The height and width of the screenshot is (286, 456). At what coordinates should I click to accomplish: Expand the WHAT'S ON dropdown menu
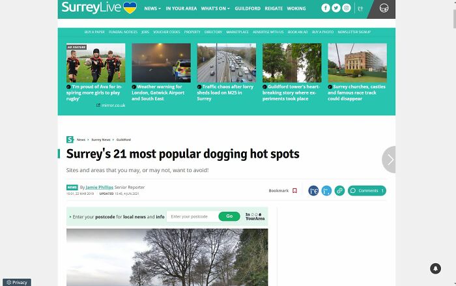215,8
